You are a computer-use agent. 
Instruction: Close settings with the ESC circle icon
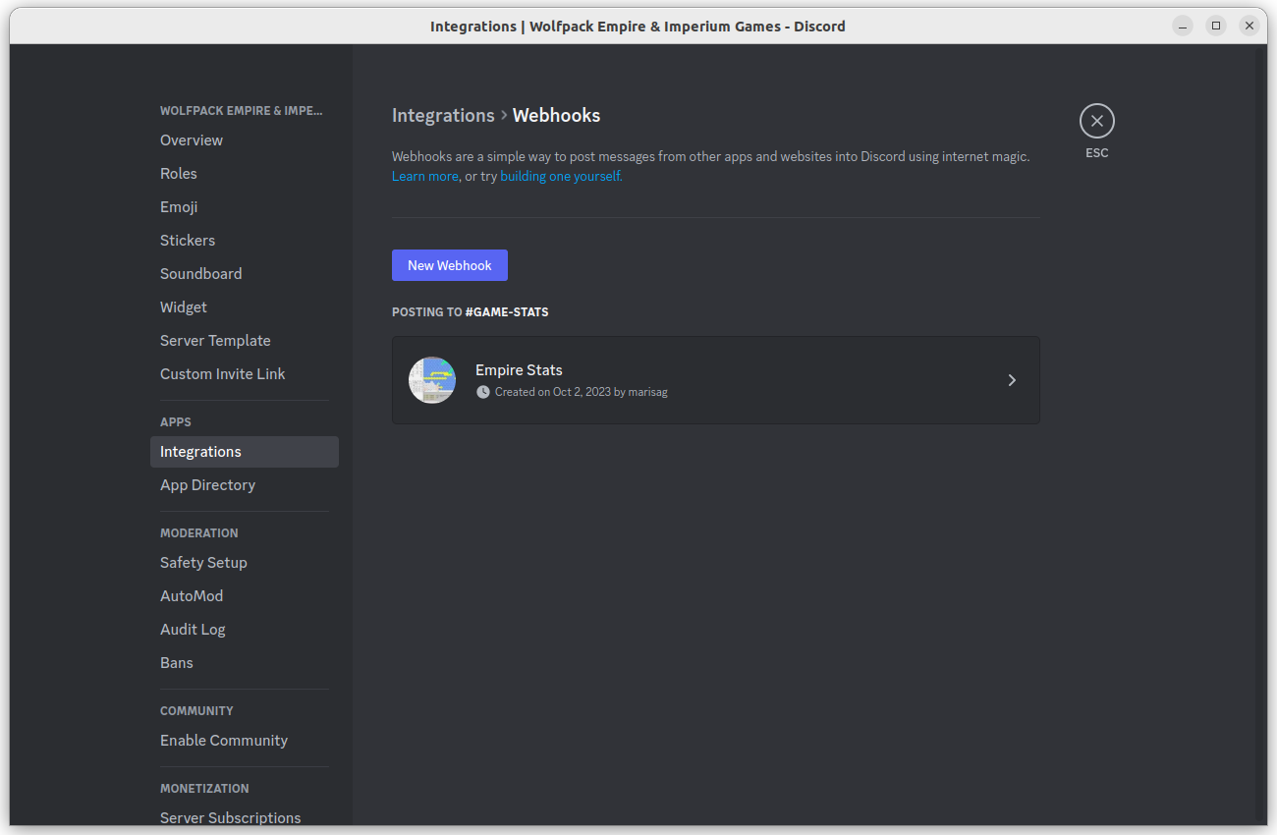click(x=1096, y=121)
